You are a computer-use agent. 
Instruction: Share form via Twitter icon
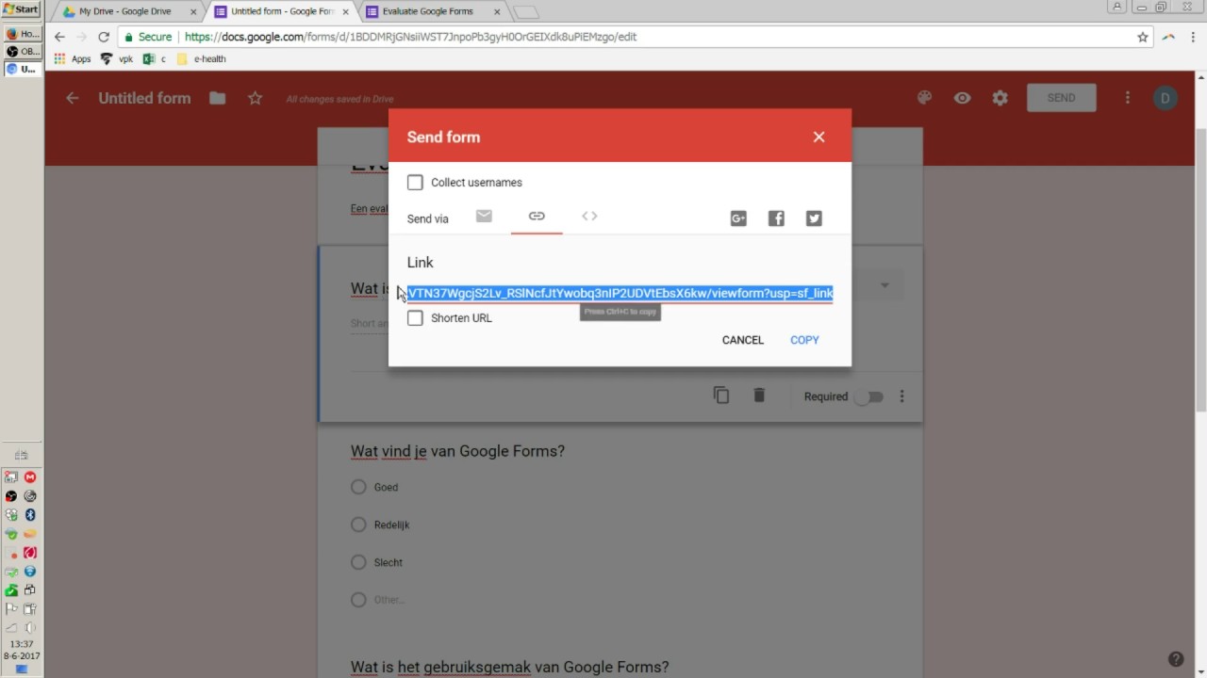[814, 218]
